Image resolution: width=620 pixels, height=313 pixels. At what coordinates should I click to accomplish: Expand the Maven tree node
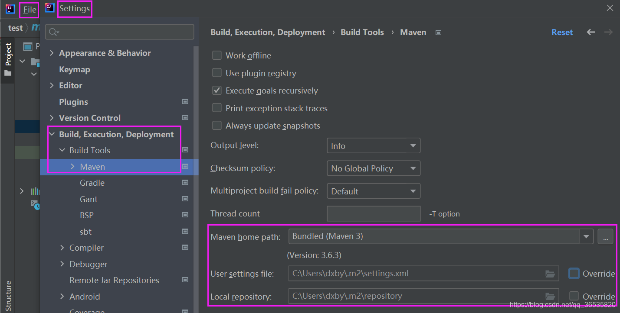click(x=72, y=167)
